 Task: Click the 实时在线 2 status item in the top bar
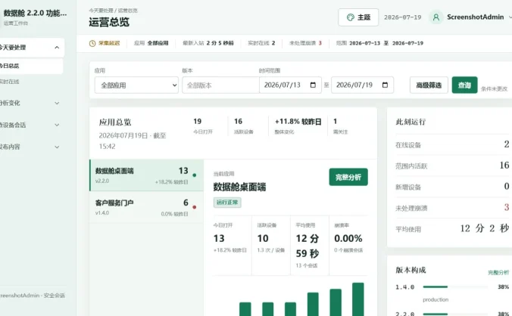[261, 43]
